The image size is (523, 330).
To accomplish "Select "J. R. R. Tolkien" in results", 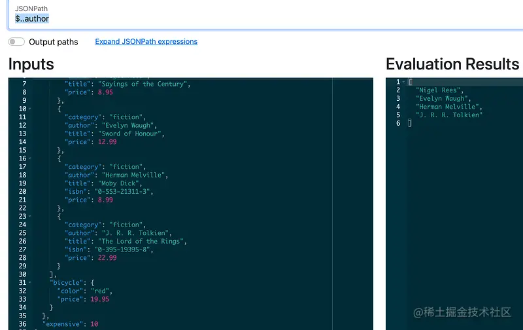I will pos(449,115).
